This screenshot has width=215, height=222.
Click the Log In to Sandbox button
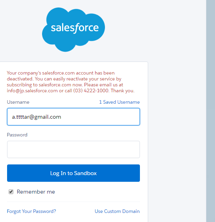(x=74, y=173)
